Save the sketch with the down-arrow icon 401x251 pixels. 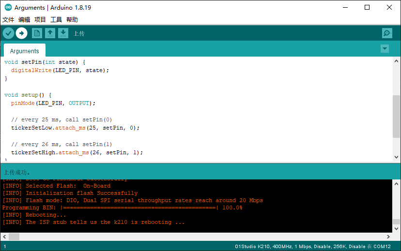click(x=63, y=33)
